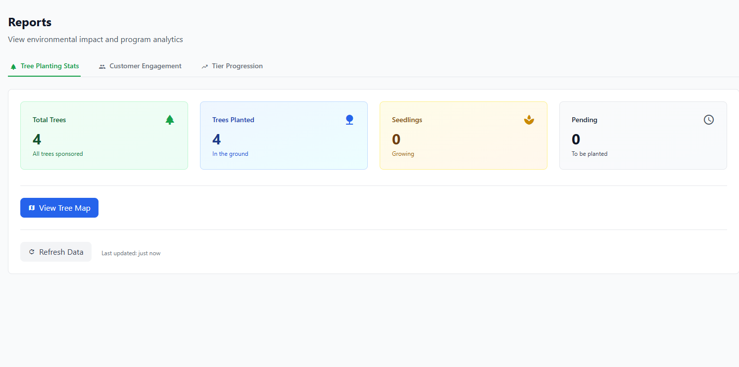Click the clock icon in Pending card
Screen dimensions: 739x367
(x=709, y=120)
